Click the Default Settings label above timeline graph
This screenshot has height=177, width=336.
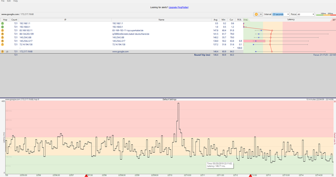click(170, 100)
